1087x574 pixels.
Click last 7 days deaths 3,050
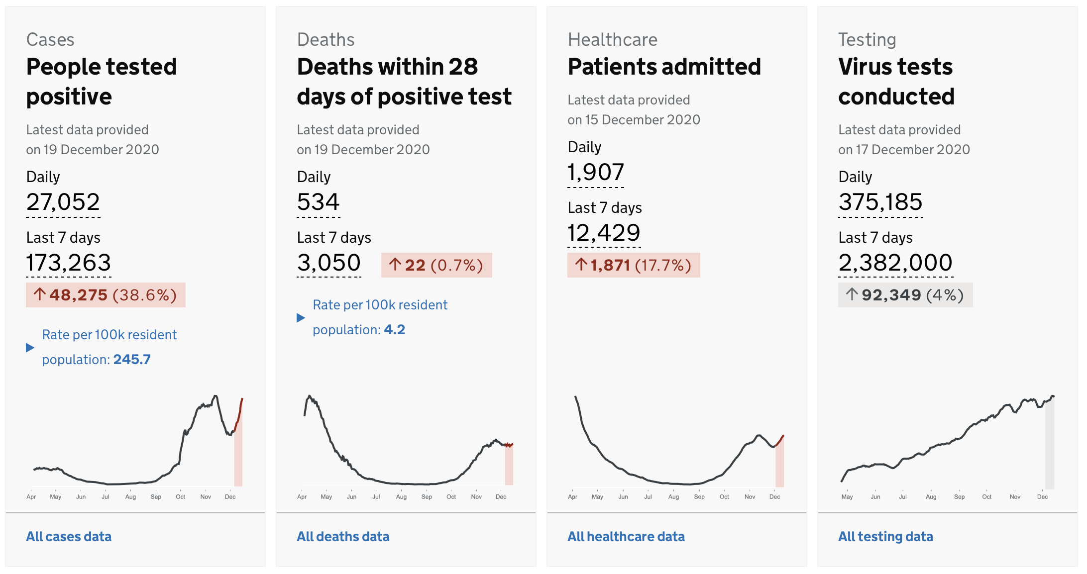[x=329, y=264]
